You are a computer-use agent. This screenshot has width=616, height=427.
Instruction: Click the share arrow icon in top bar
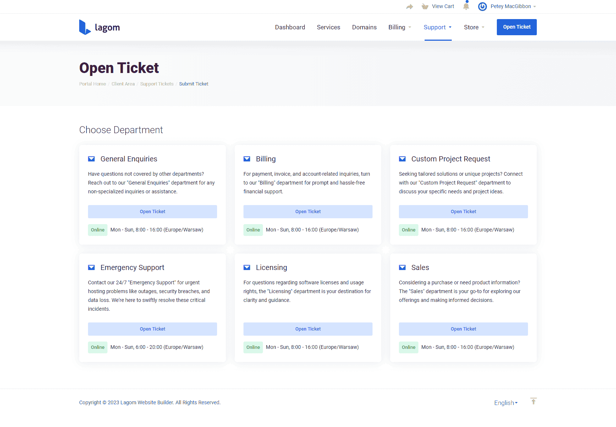[410, 7]
